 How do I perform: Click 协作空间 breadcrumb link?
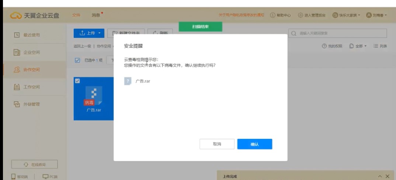coord(104,46)
